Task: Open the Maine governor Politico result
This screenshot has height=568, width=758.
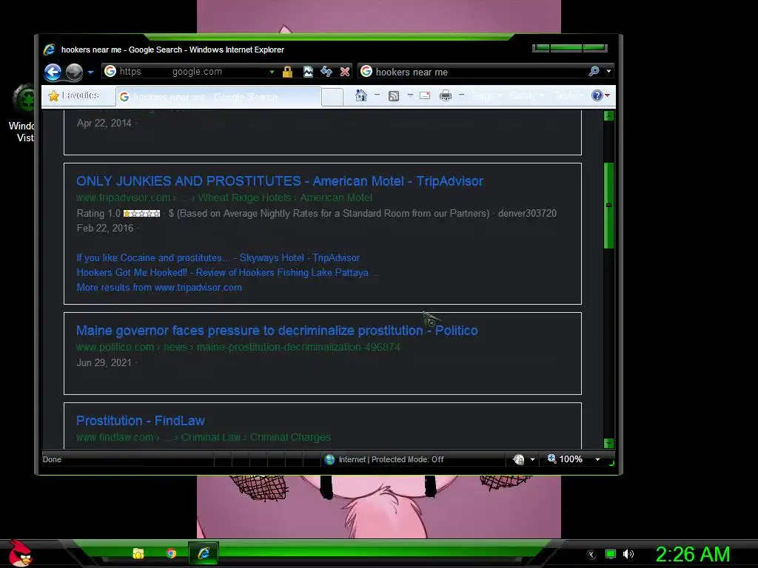Action: [277, 331]
